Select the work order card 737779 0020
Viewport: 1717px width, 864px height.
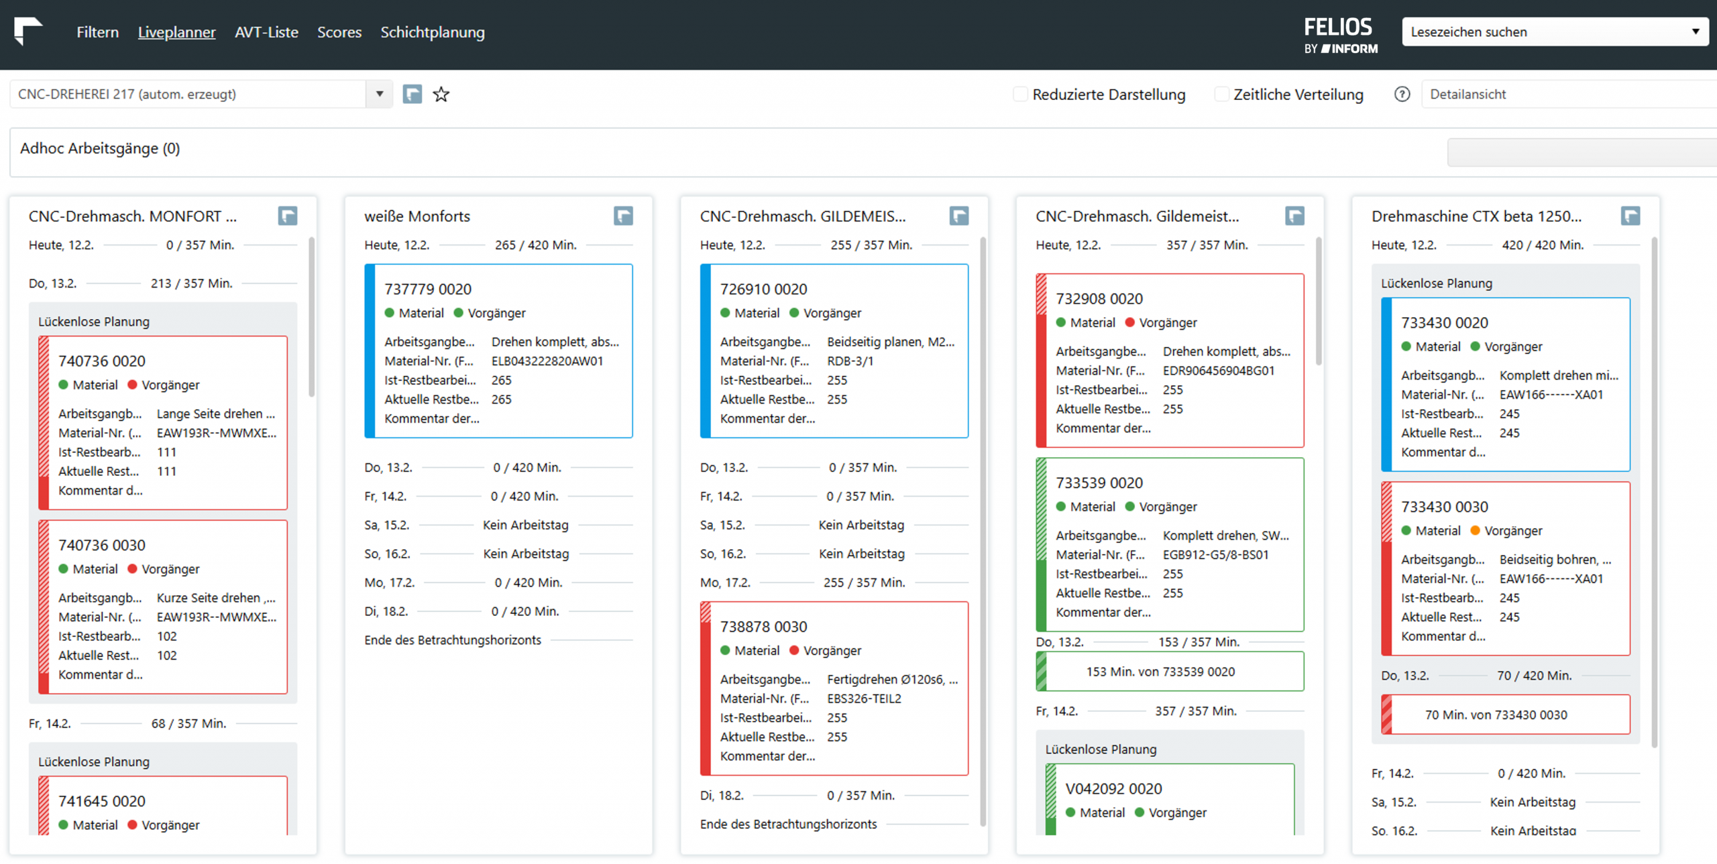[498, 351]
